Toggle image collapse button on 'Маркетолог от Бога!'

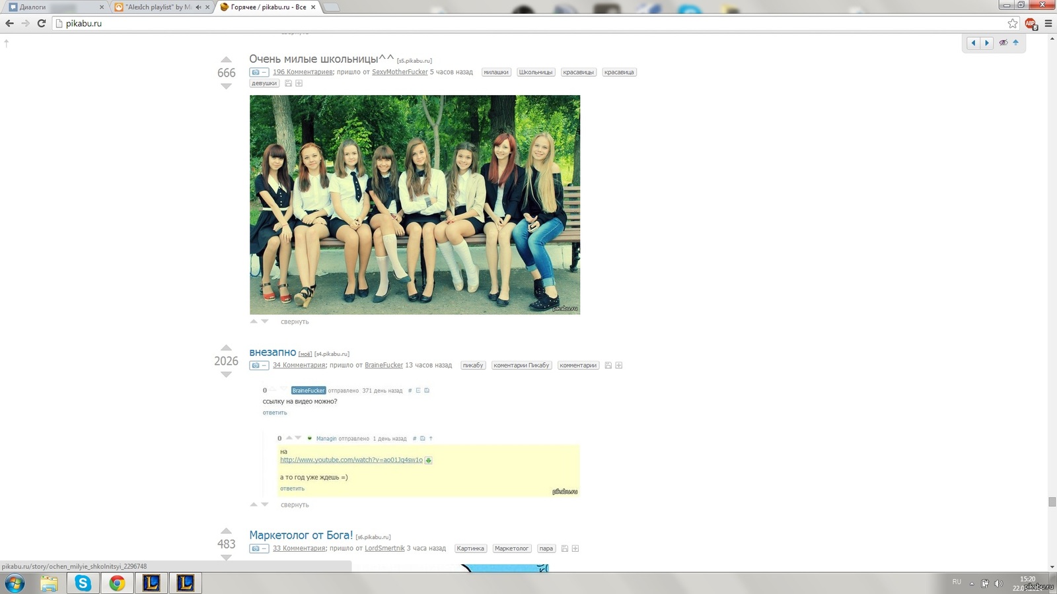pyautogui.click(x=258, y=548)
